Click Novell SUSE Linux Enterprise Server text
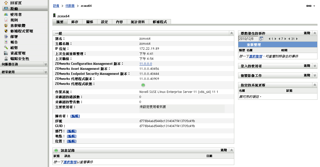The width and height of the screenshot is (320, 167). [179, 92]
